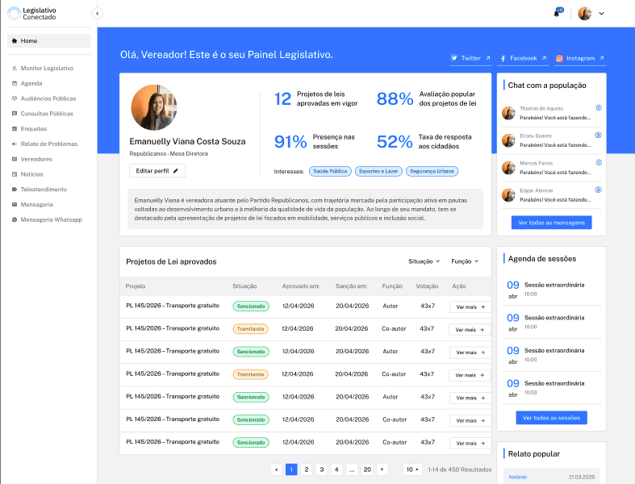Viewport: 635px width, 484px height.
Task: Click Emanuelly's profile photo
Action: click(x=154, y=107)
